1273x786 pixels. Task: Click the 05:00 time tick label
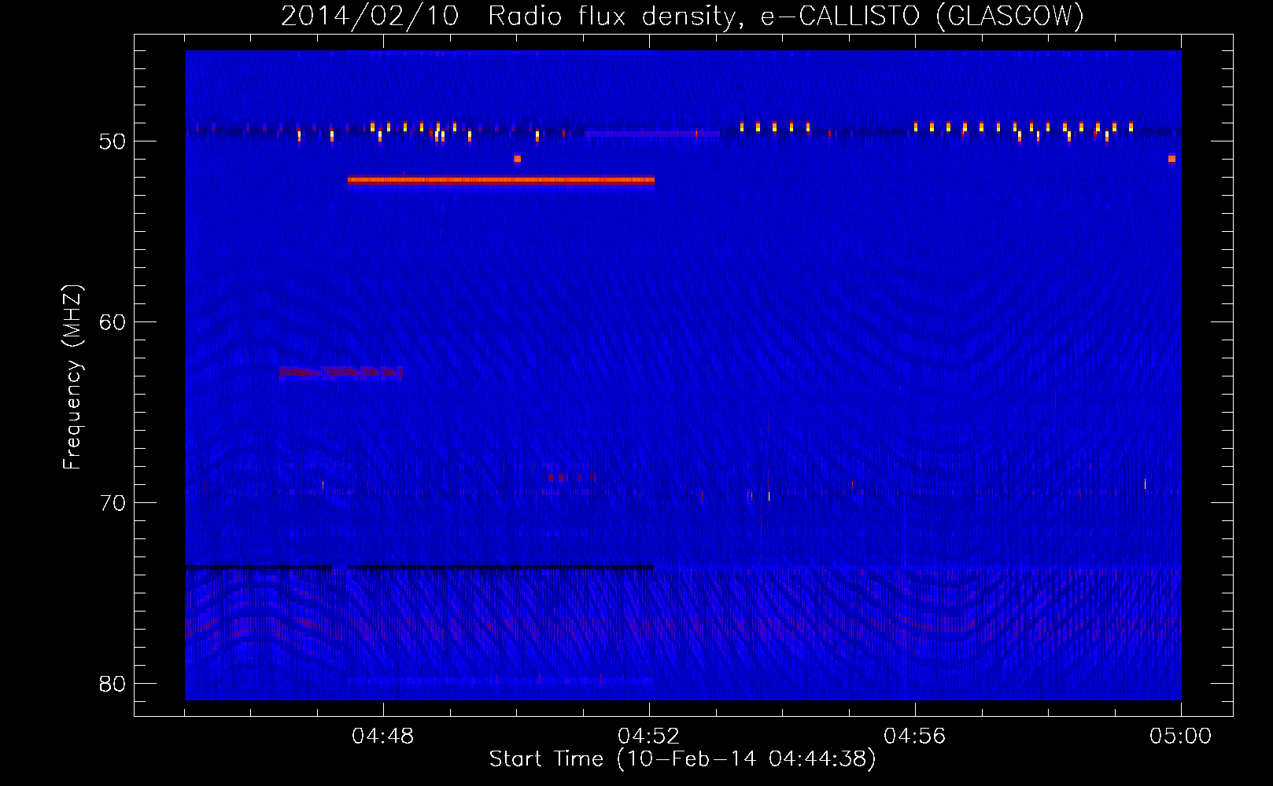click(x=1180, y=736)
